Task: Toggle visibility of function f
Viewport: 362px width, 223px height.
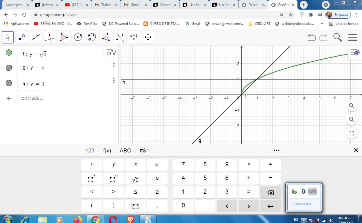Action: click(9, 53)
